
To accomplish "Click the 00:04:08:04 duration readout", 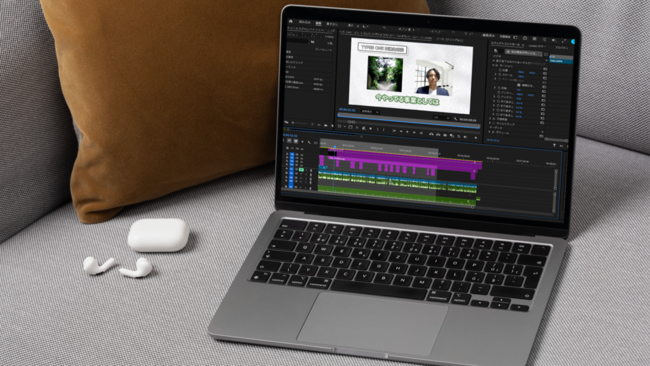I will click(468, 120).
